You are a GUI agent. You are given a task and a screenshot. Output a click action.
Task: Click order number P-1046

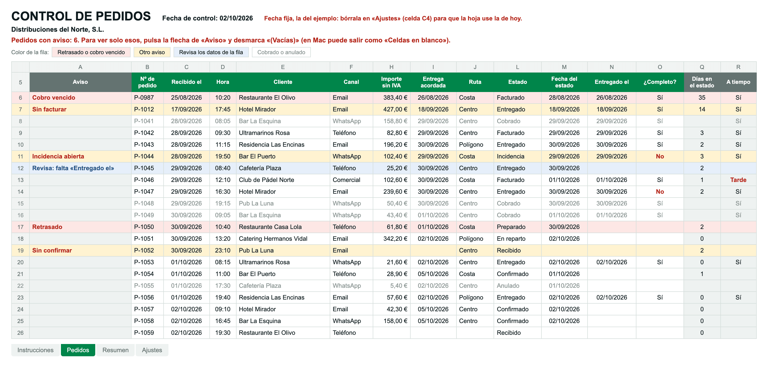coord(147,180)
